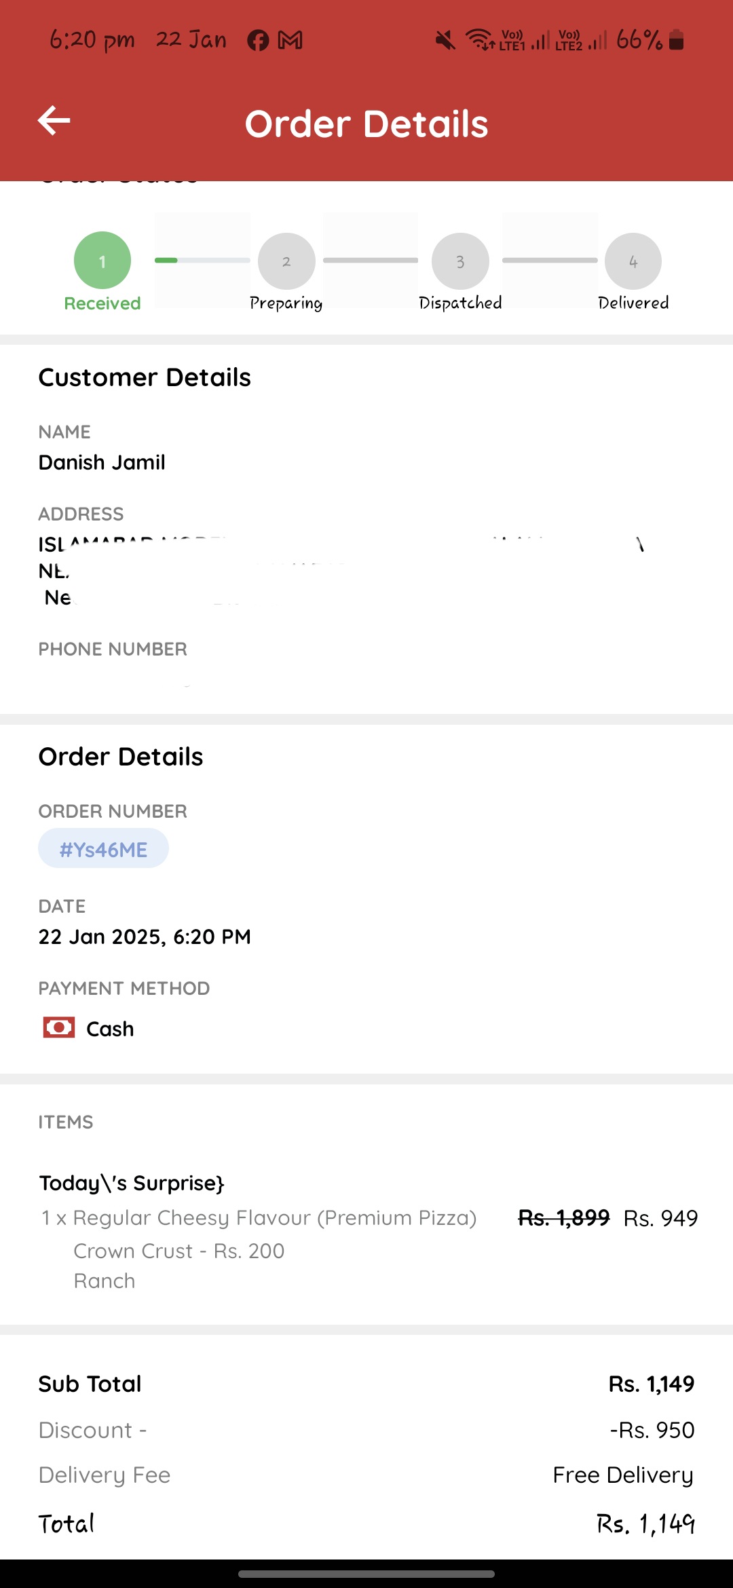This screenshot has height=1588, width=733.
Task: Tap the Free Delivery text
Action: [623, 1475]
